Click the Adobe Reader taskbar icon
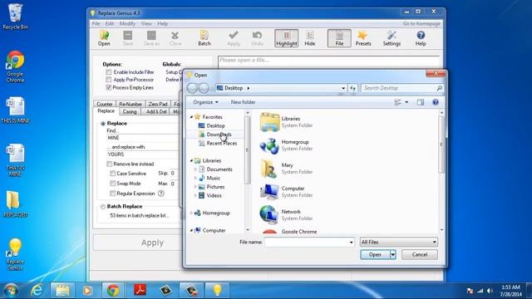The image size is (532, 299). [140, 291]
